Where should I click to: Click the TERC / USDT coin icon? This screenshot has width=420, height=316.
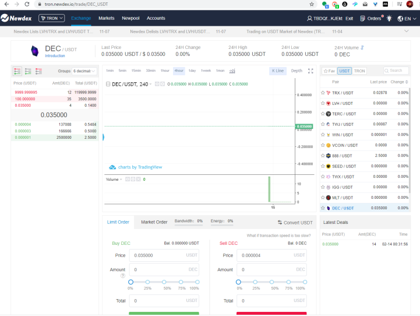329,114
